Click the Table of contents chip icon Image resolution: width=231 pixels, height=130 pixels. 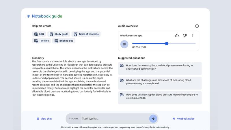coord(76,34)
